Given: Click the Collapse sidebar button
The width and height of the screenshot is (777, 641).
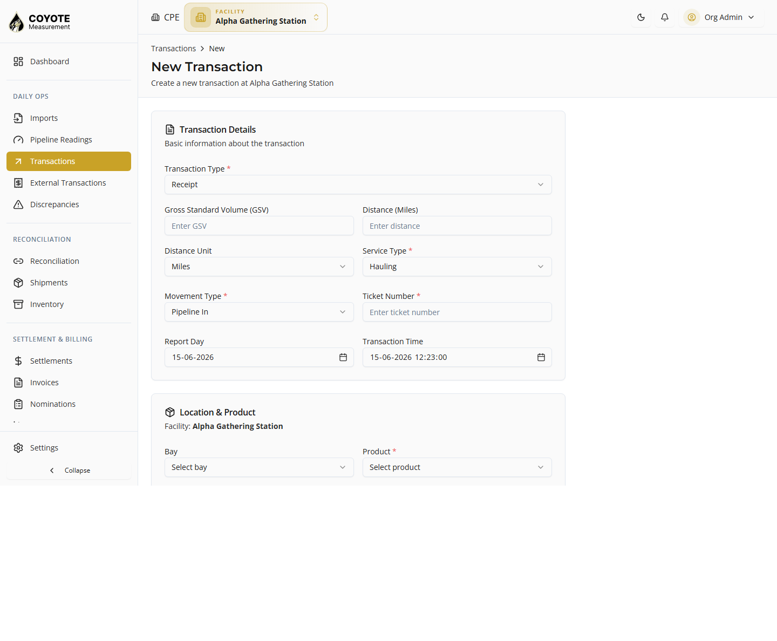Looking at the screenshot, I should pos(69,470).
